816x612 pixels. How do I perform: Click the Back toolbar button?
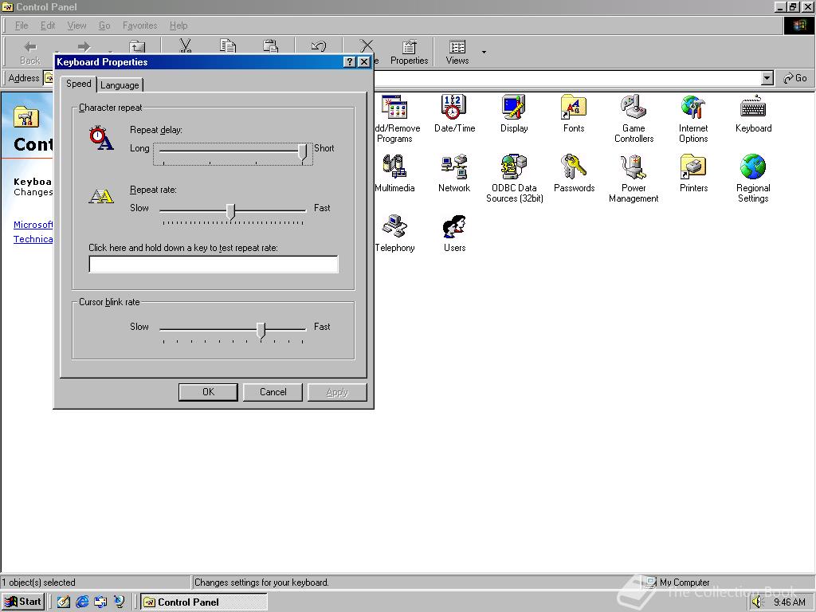coord(30,52)
